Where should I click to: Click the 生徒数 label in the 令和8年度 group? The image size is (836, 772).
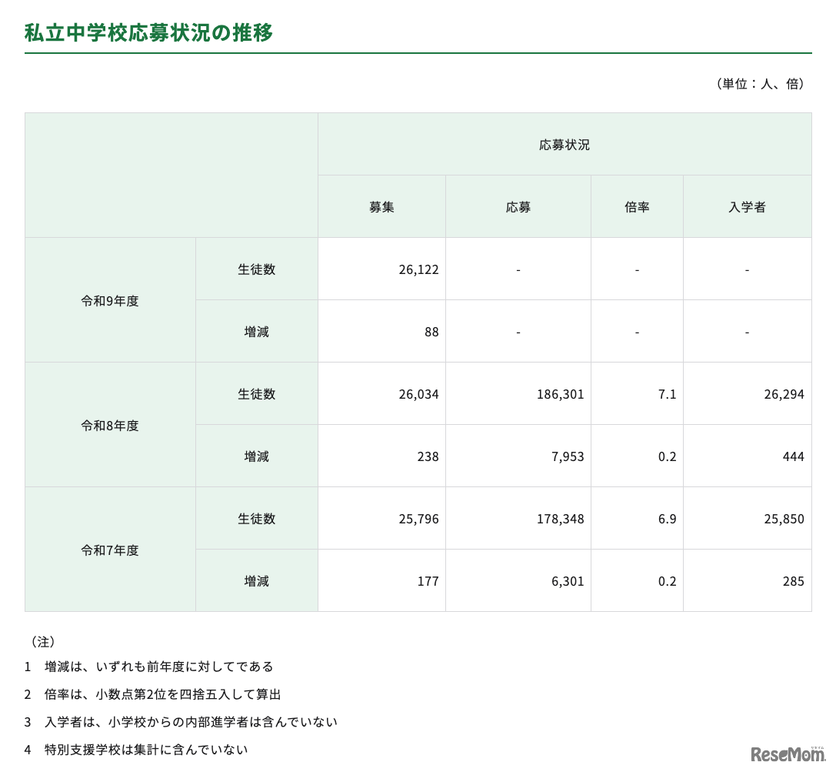tap(256, 394)
